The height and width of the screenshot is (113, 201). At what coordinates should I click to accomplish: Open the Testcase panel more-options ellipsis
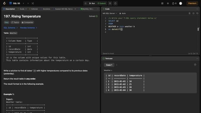(x=197, y=59)
